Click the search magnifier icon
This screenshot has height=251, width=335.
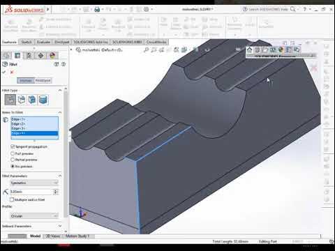[x=293, y=9]
